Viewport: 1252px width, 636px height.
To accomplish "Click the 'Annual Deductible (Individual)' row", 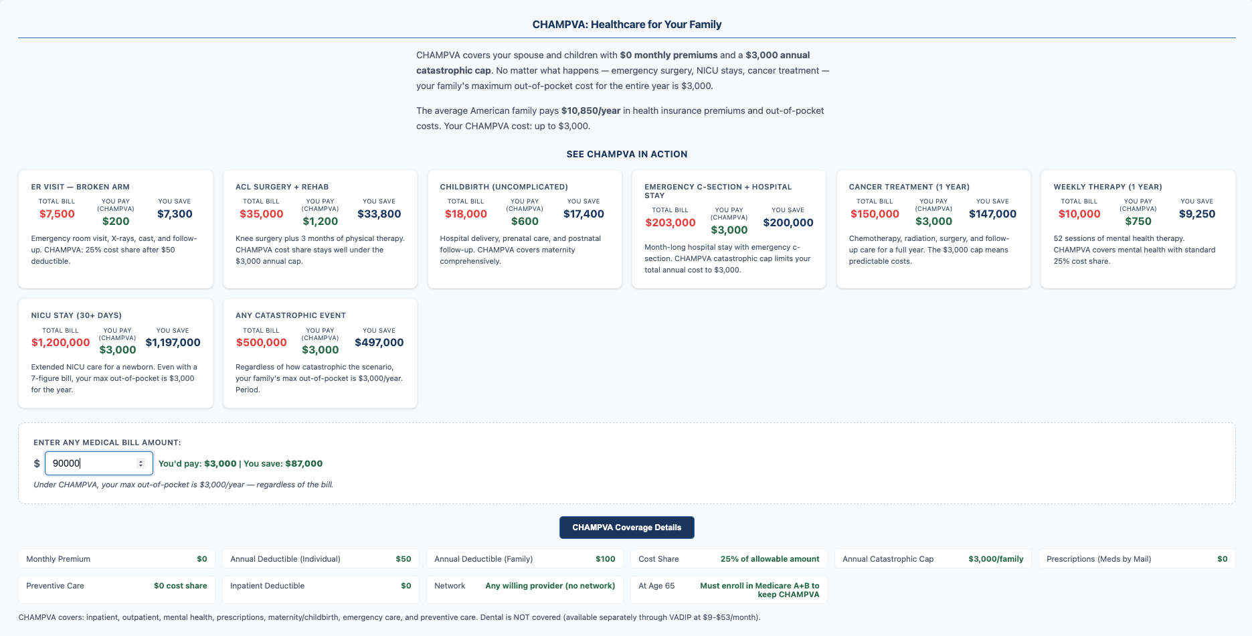I will [321, 559].
